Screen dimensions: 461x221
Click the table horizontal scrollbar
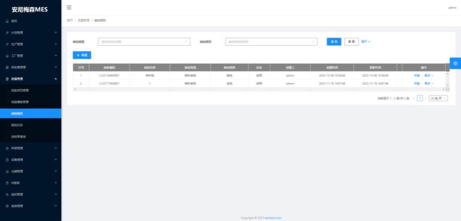click(259, 89)
